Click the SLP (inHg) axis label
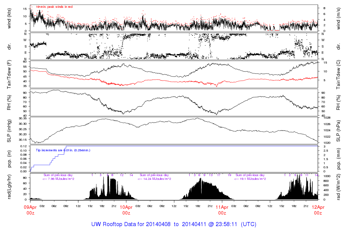348x238 pixels. [x=9, y=131]
